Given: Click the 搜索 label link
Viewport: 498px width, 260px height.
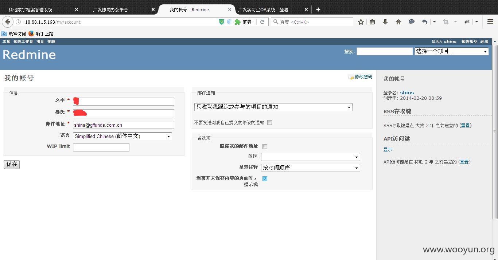Looking at the screenshot, I should pyautogui.click(x=349, y=52).
